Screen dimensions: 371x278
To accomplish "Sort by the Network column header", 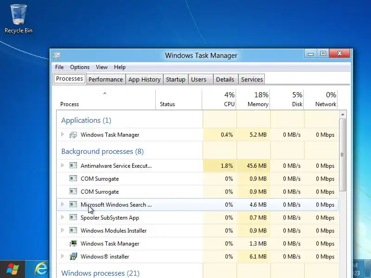I will click(x=320, y=100).
